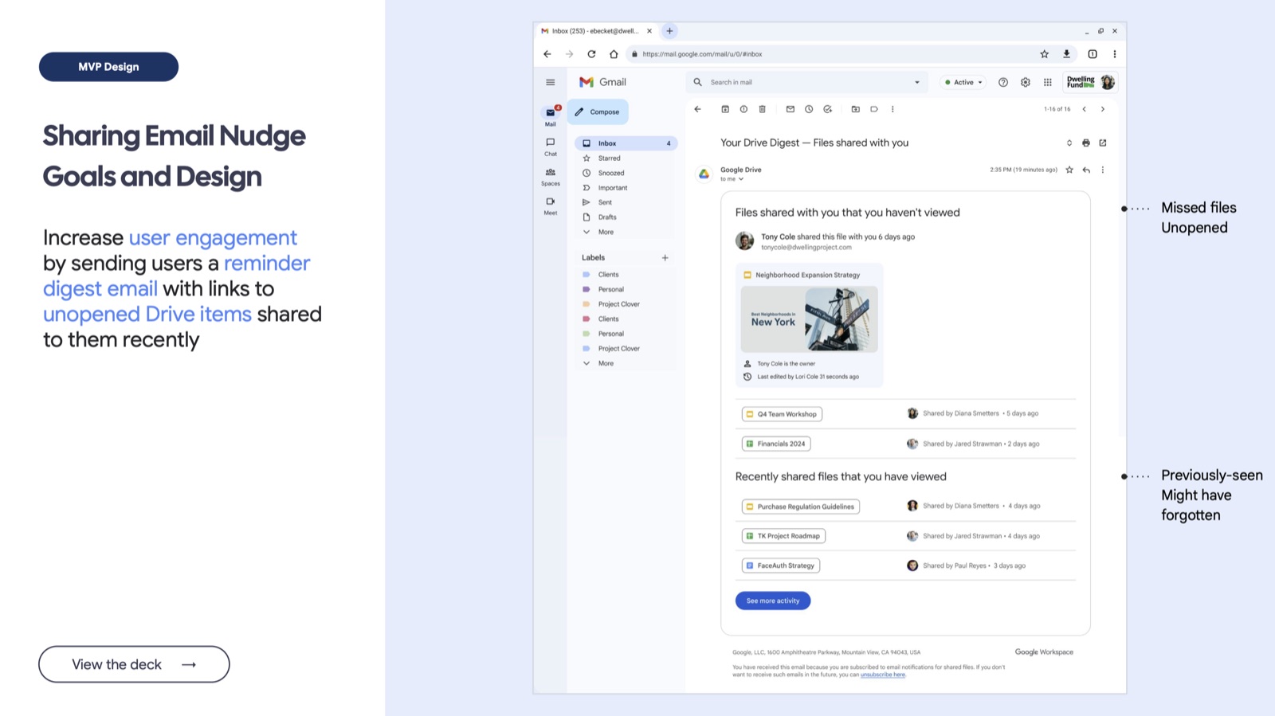Show search options arrow in the search box
Viewport: 1275px width, 716px height.
click(917, 82)
